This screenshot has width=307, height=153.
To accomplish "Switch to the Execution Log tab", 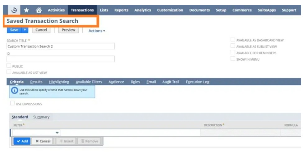I will [198, 82].
